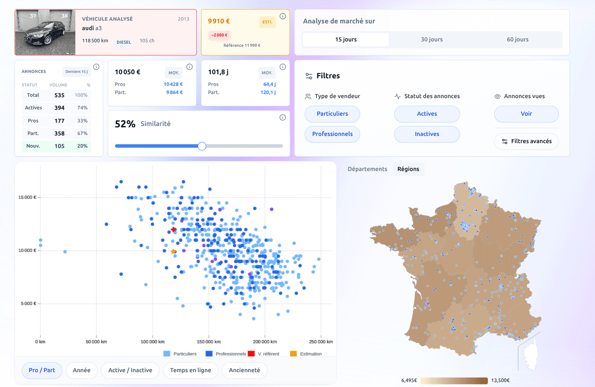Select the 30 jours market analysis period
595x387 pixels.
[x=431, y=39]
